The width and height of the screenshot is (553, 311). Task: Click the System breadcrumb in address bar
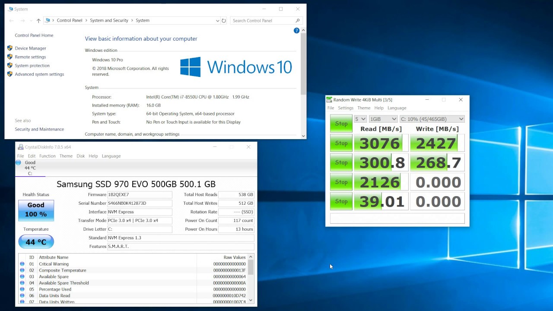coord(143,20)
